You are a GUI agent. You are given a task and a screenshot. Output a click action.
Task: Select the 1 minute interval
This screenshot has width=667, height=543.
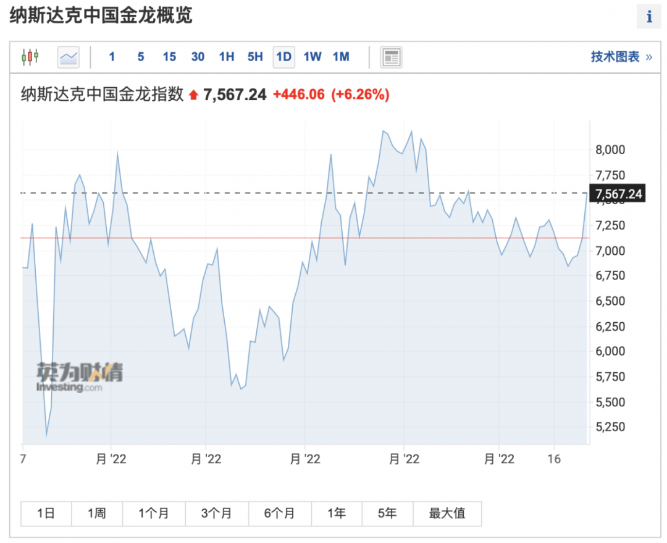pyautogui.click(x=112, y=57)
